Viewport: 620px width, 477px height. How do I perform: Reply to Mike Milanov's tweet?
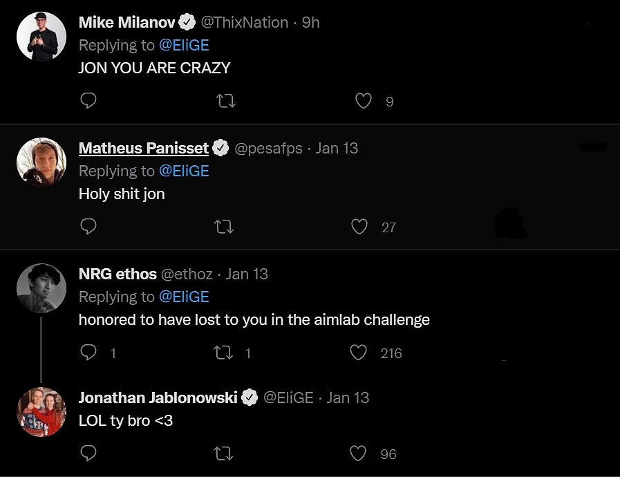[x=88, y=100]
